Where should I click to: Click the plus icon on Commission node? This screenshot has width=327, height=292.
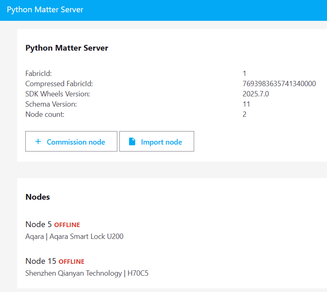[38, 142]
